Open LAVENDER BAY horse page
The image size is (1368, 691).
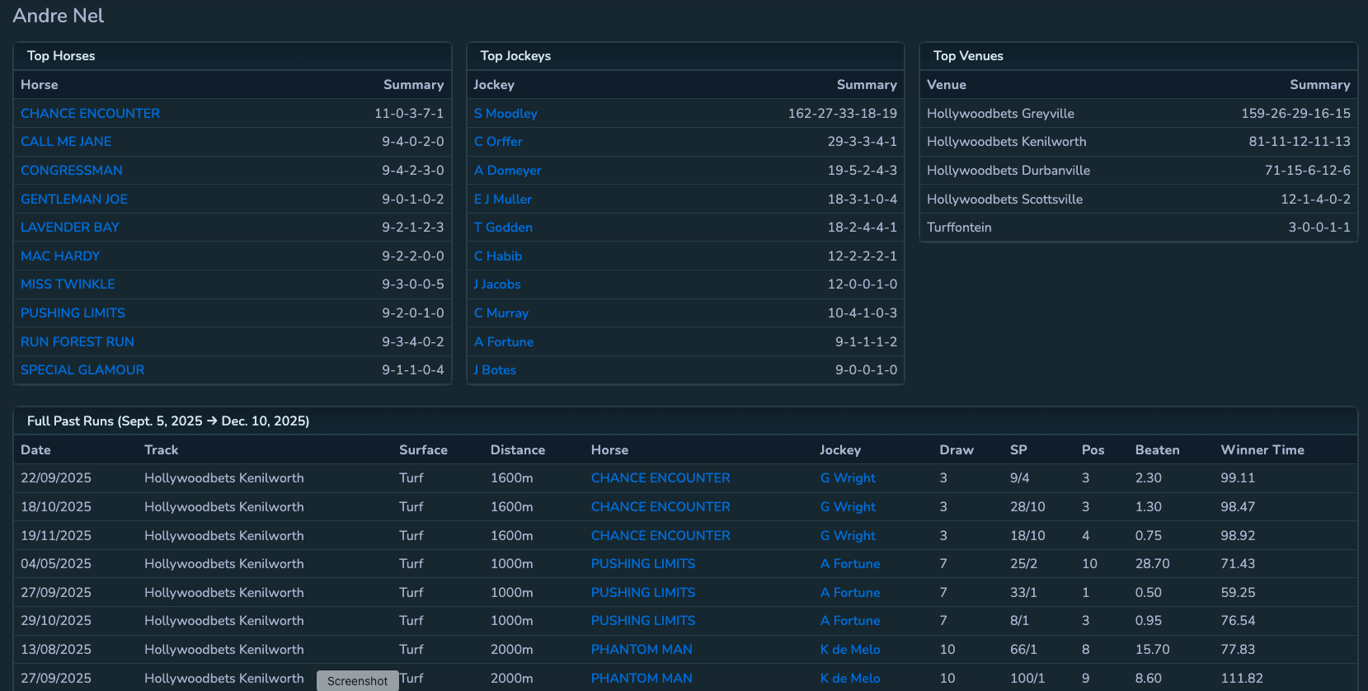pyautogui.click(x=70, y=227)
